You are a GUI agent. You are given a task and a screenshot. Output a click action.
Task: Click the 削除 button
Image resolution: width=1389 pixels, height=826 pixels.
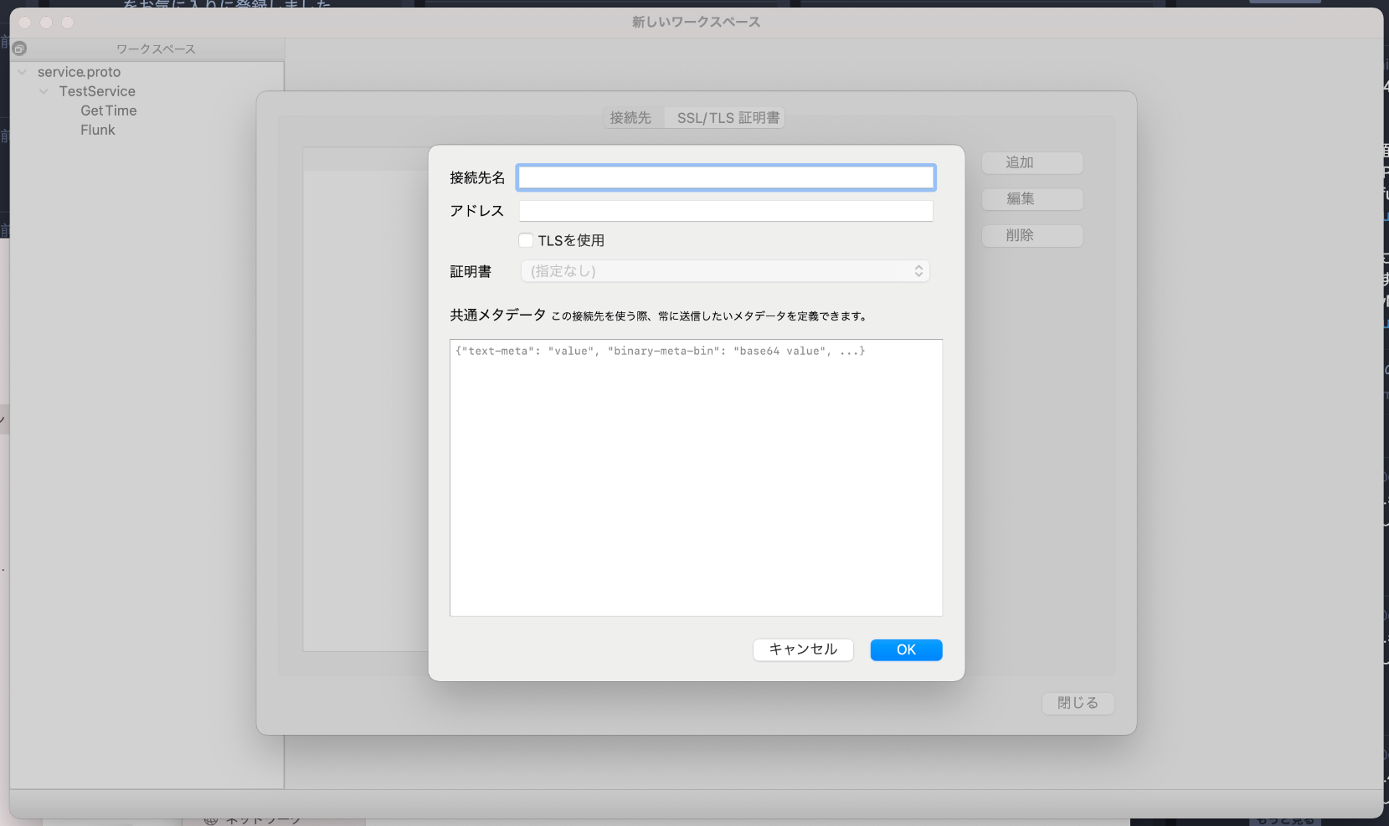point(1031,236)
